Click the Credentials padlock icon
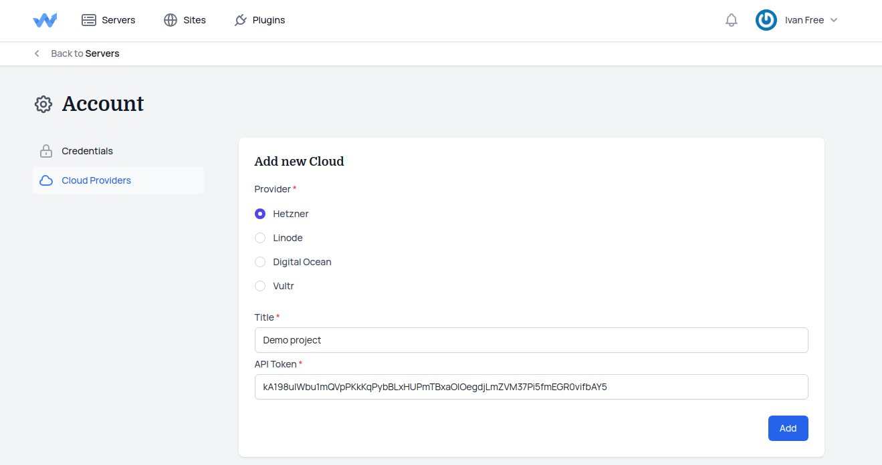Image resolution: width=882 pixels, height=465 pixels. (46, 151)
